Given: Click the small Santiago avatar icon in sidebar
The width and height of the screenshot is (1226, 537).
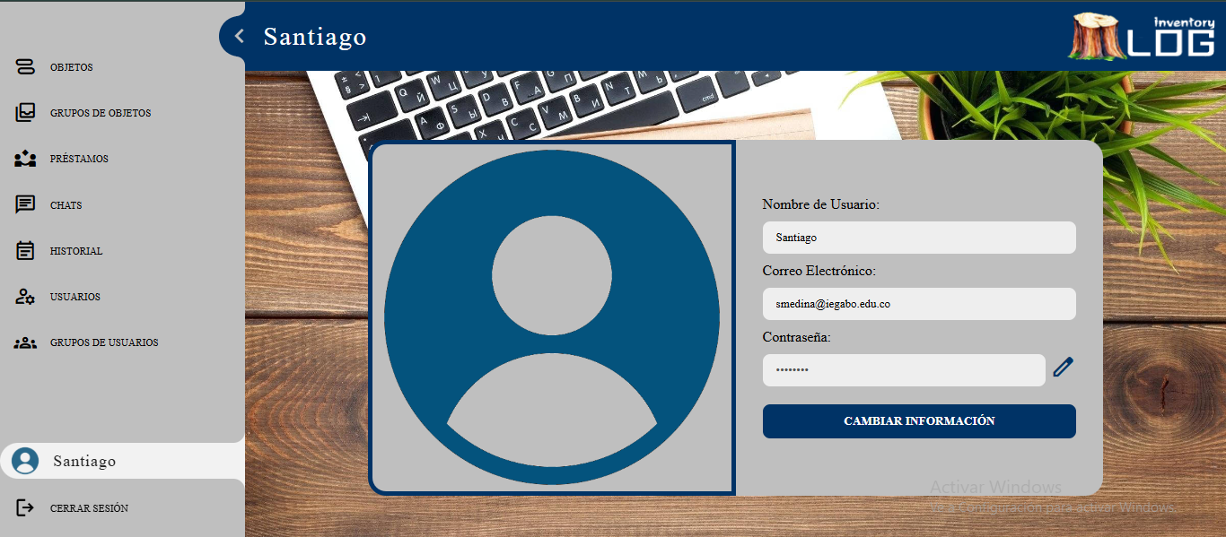Looking at the screenshot, I should (25, 461).
